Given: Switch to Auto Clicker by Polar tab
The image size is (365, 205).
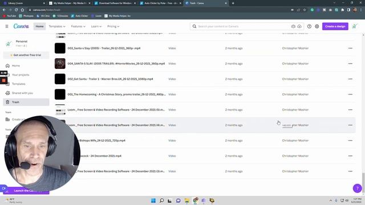Looking at the screenshot, I should coord(161,3).
